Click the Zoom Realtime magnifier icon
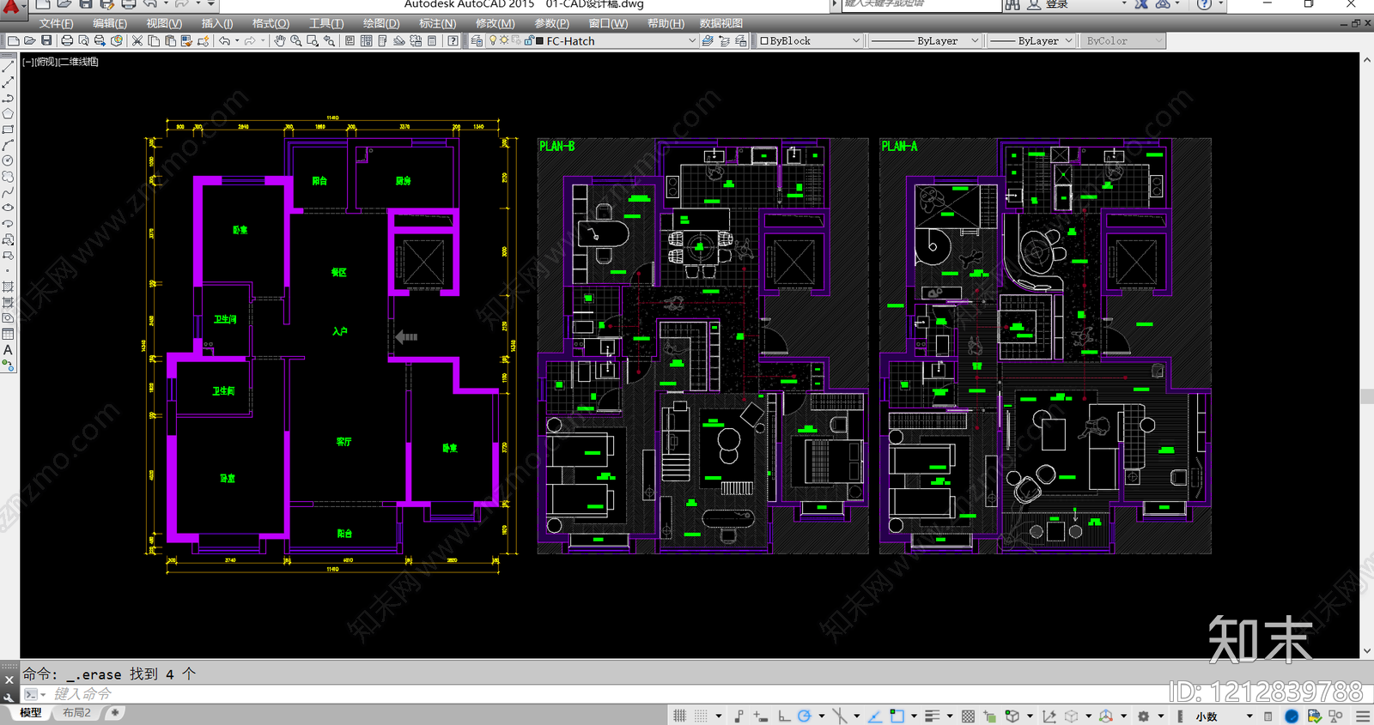Screen dimensions: 1374x725 point(296,40)
